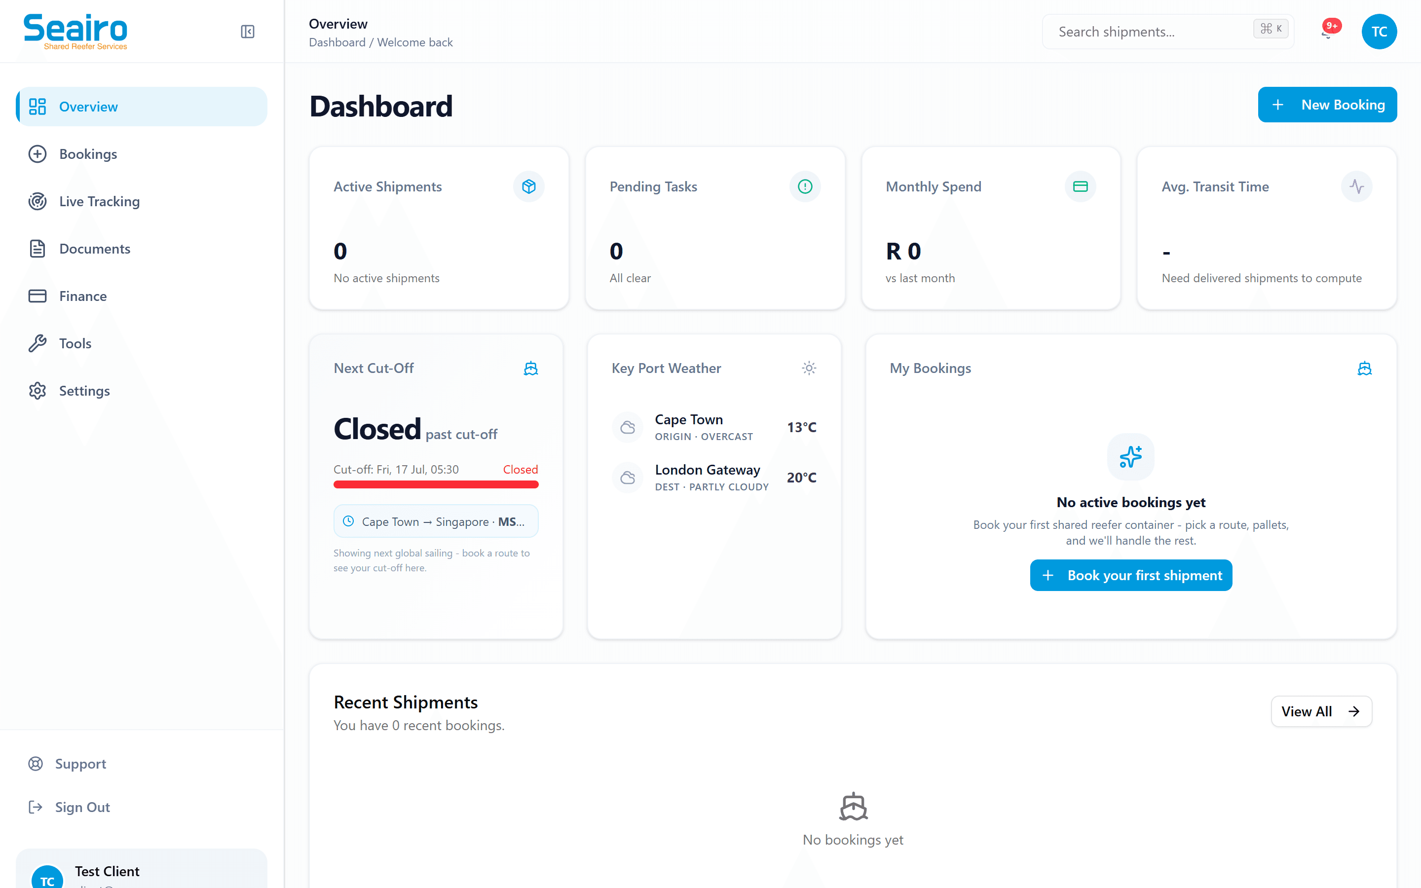Click the Tools wrench icon

tap(37, 343)
